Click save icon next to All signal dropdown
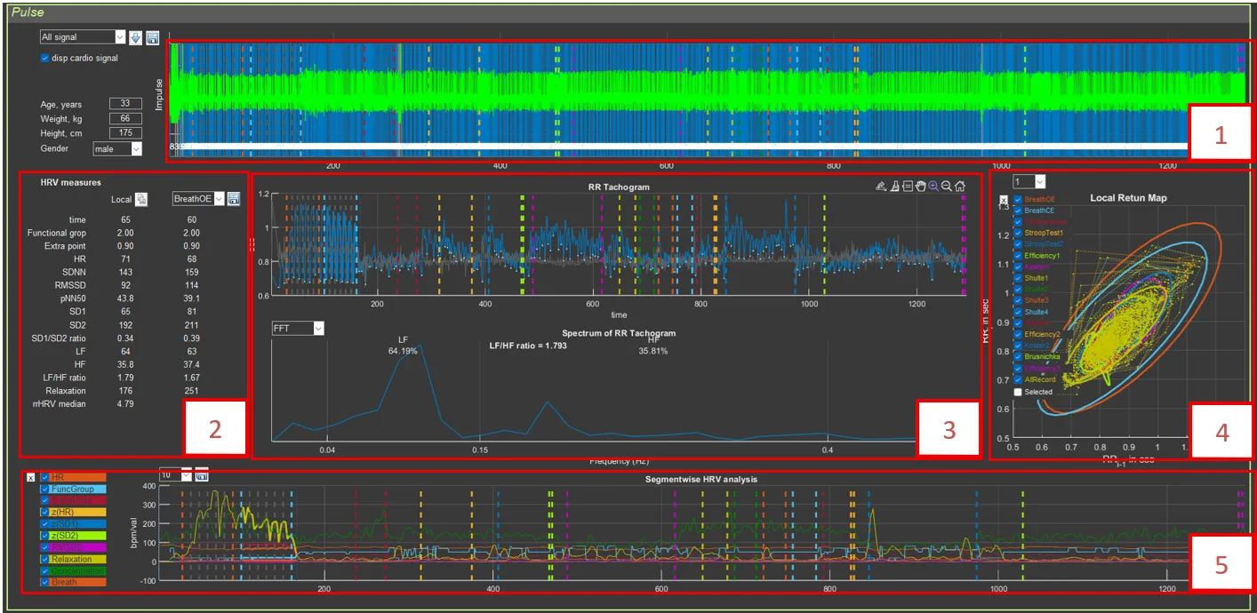The height and width of the screenshot is (613, 1257). (152, 37)
